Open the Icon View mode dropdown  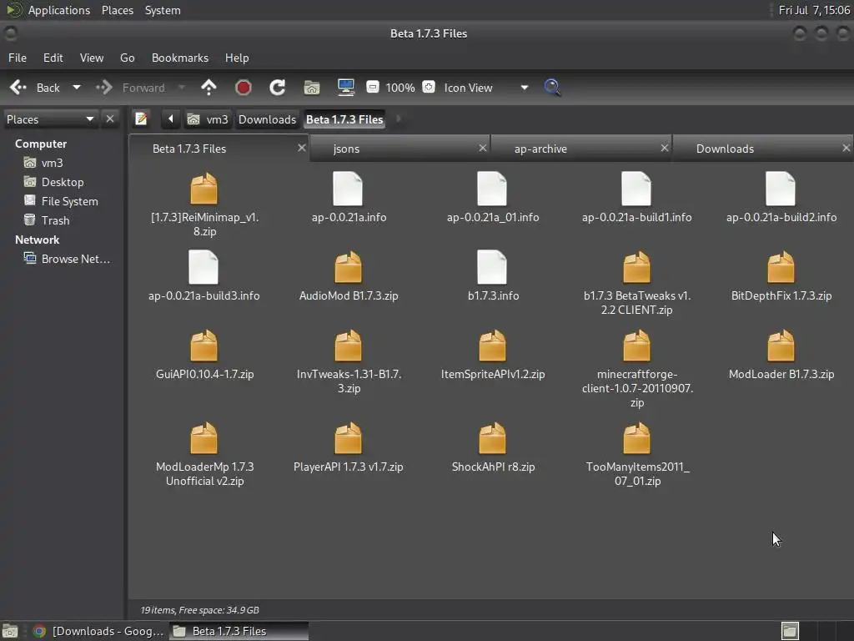coord(486,88)
